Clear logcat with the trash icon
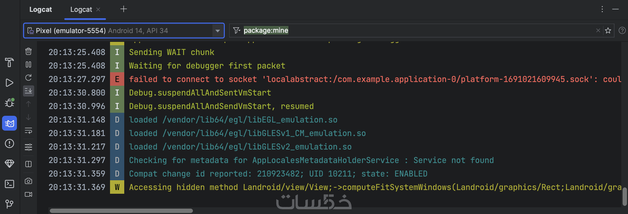This screenshot has height=214, width=628. (x=28, y=51)
